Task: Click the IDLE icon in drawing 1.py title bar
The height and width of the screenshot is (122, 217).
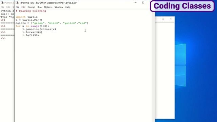Action: click(x=17, y=3)
